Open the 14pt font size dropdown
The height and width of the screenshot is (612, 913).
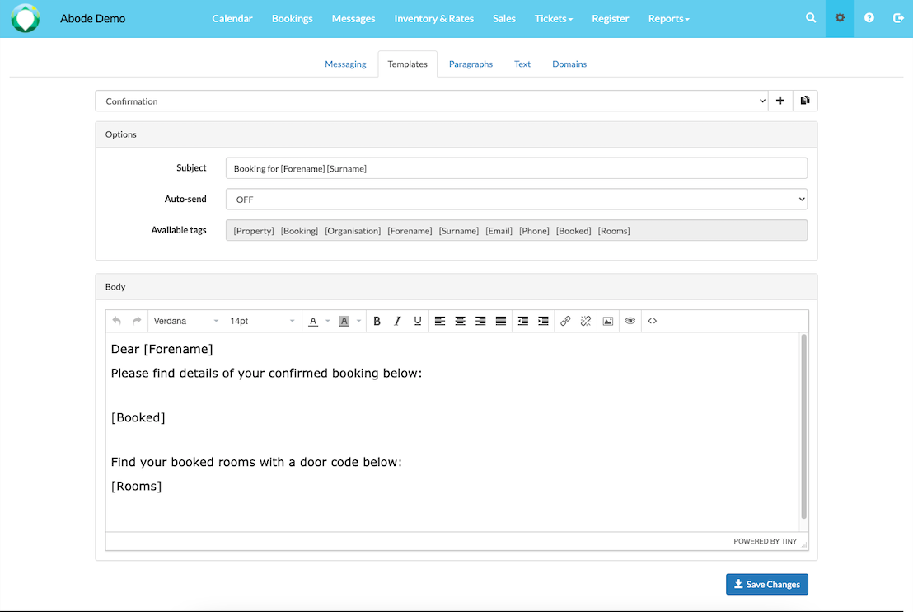[x=262, y=321]
